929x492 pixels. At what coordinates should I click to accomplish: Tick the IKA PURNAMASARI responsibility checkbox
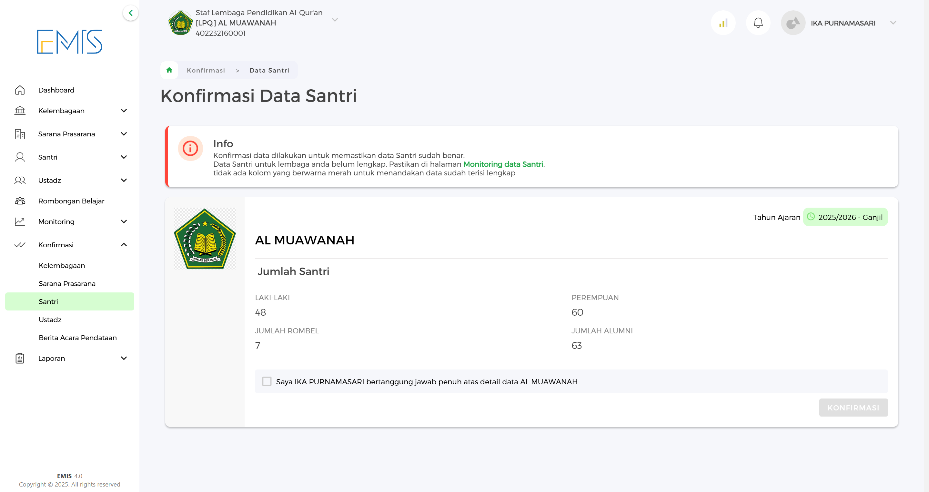[x=267, y=381]
